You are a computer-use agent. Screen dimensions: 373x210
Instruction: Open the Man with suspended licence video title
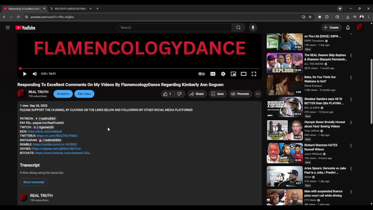[x=323, y=193]
